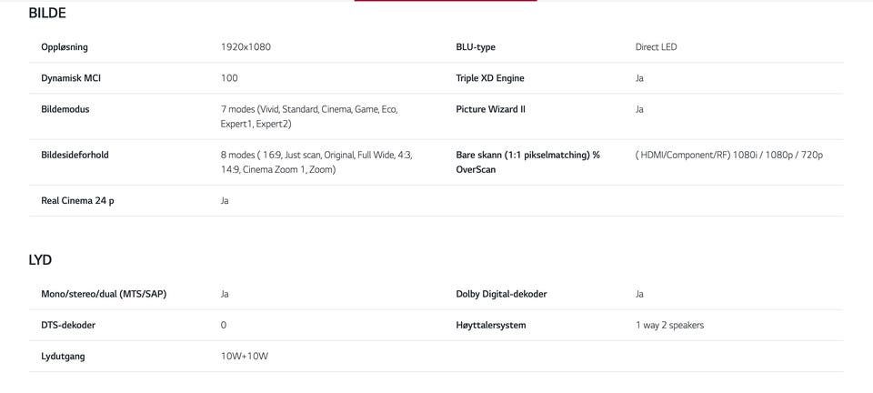This screenshot has height=393, width=873.
Task: Click the 10W+10W Lydutgang value
Action: [x=245, y=357]
